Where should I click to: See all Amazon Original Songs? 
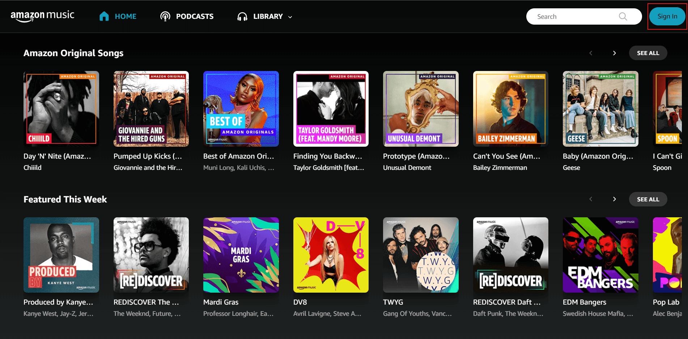[x=648, y=53]
